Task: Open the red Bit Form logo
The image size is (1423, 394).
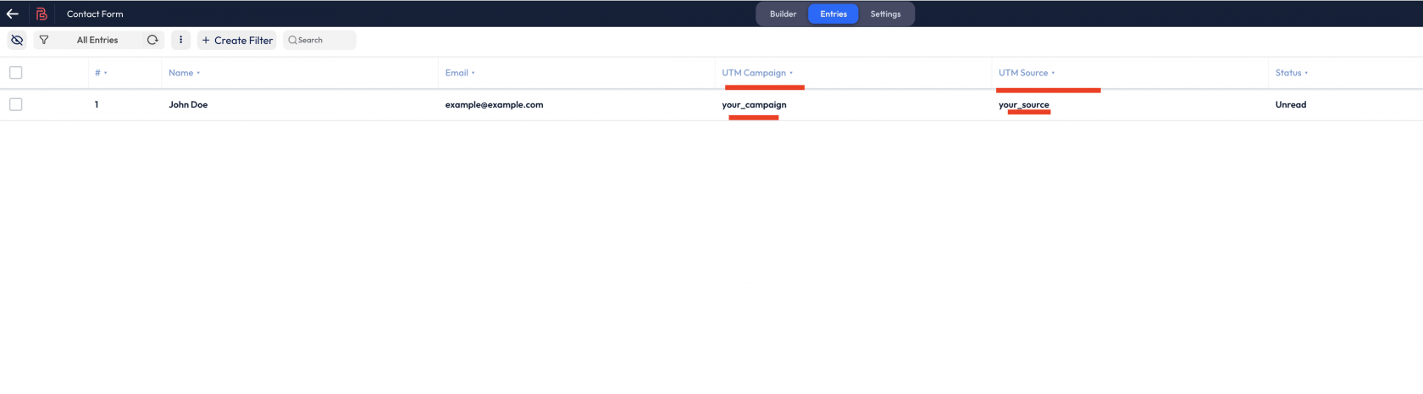Action: pos(41,14)
